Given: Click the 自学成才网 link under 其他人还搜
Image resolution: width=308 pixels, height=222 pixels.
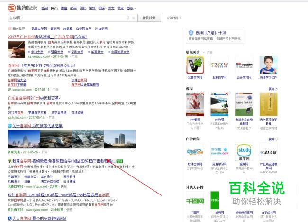Looking at the screenshot, I should pos(269,213).
